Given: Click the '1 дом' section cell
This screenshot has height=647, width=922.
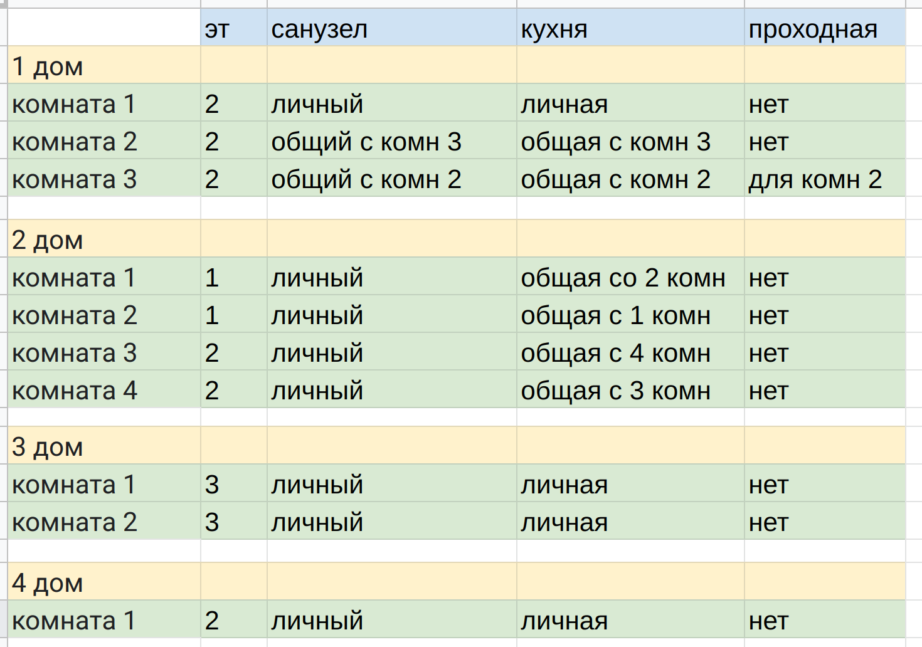Looking at the screenshot, I should 104,65.
